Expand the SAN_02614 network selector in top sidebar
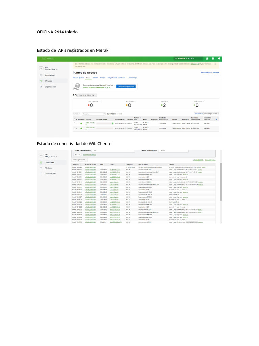Screen dimensions: 259x346 coord(51,69)
